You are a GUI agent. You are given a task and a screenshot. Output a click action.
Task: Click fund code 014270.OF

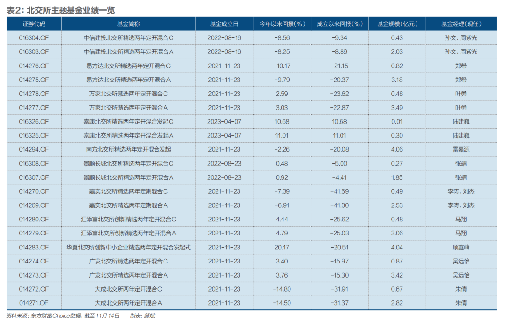[34, 191]
